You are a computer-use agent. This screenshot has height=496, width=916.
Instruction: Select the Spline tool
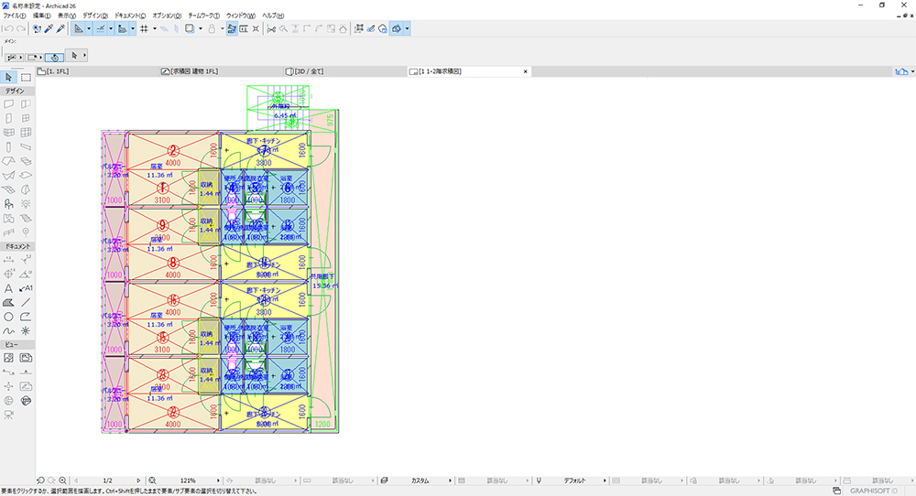(x=9, y=331)
